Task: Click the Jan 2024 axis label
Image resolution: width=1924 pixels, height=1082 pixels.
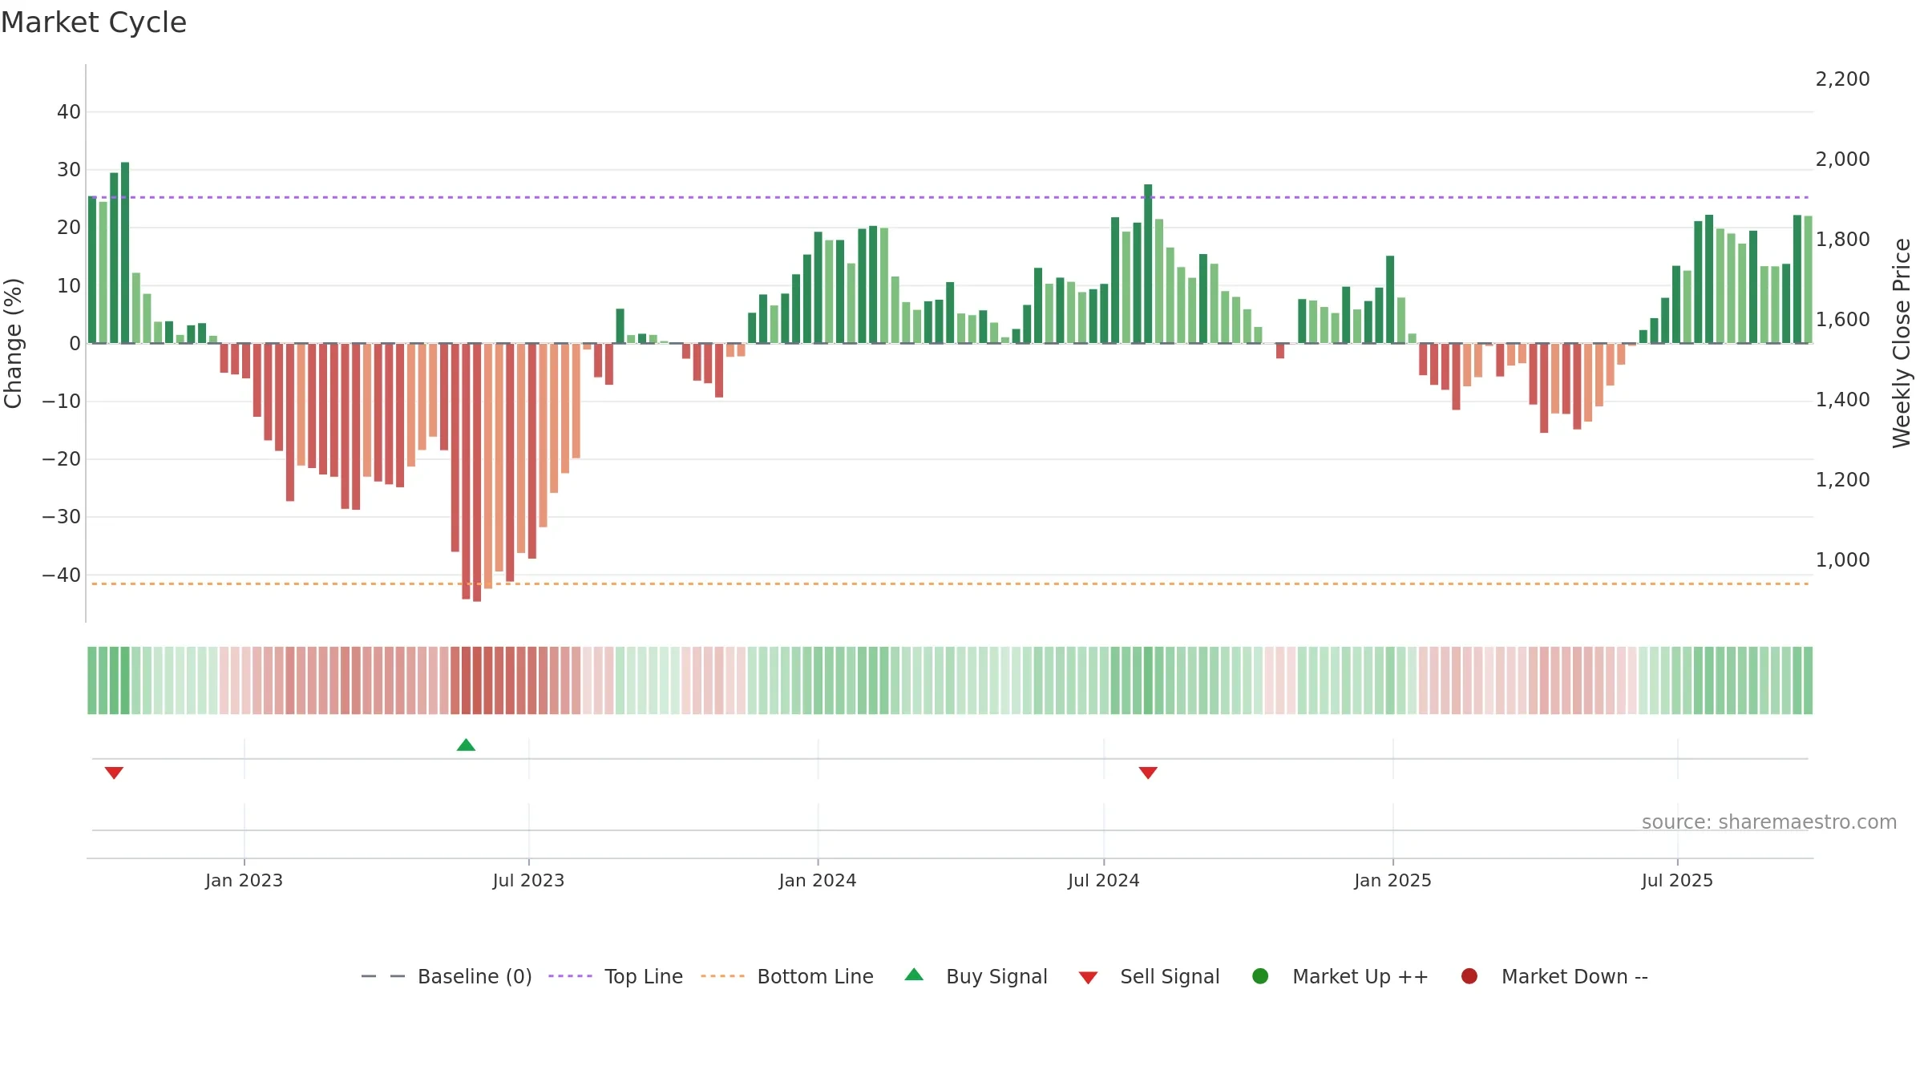Action: coord(818,881)
